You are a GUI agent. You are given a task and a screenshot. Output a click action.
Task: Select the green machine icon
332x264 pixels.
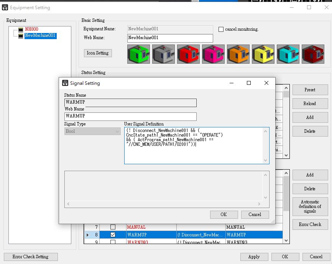tap(138, 54)
